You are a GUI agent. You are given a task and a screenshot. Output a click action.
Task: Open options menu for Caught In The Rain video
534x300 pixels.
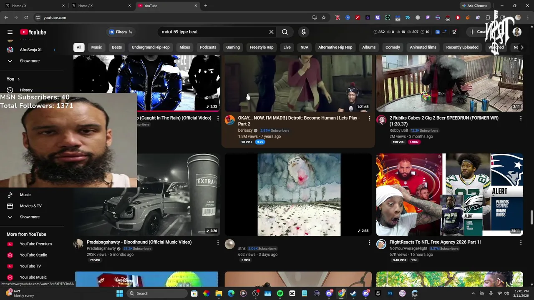(x=218, y=118)
